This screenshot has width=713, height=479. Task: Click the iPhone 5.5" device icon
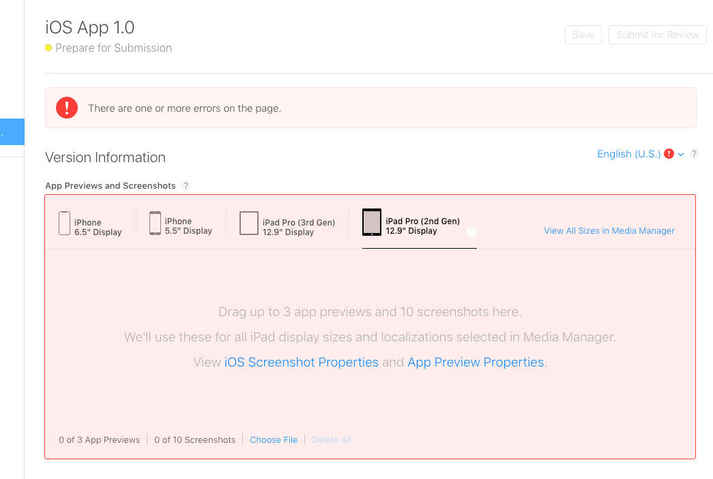point(155,223)
